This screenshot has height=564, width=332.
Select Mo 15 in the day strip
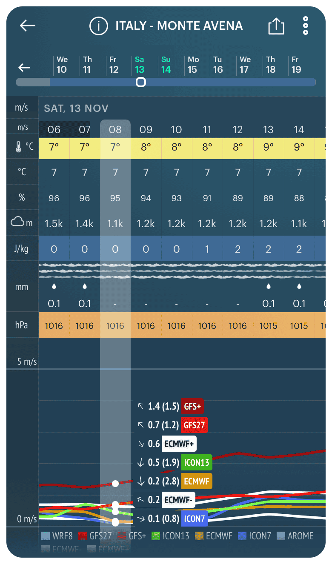tap(193, 65)
